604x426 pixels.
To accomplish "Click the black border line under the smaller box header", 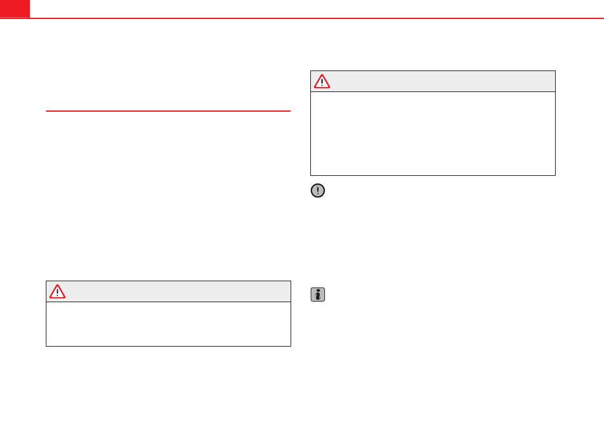I will tap(168, 302).
